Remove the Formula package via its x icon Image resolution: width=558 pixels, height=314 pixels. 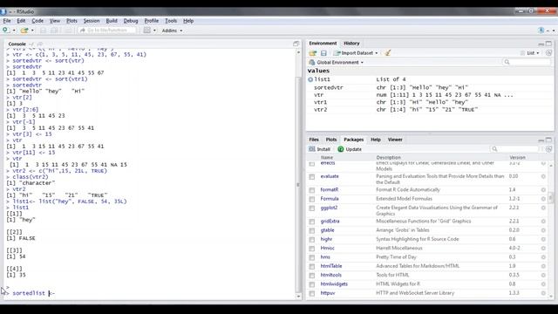tap(543, 199)
